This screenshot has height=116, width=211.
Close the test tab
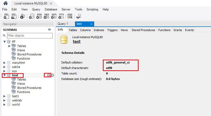click(x=91, y=24)
